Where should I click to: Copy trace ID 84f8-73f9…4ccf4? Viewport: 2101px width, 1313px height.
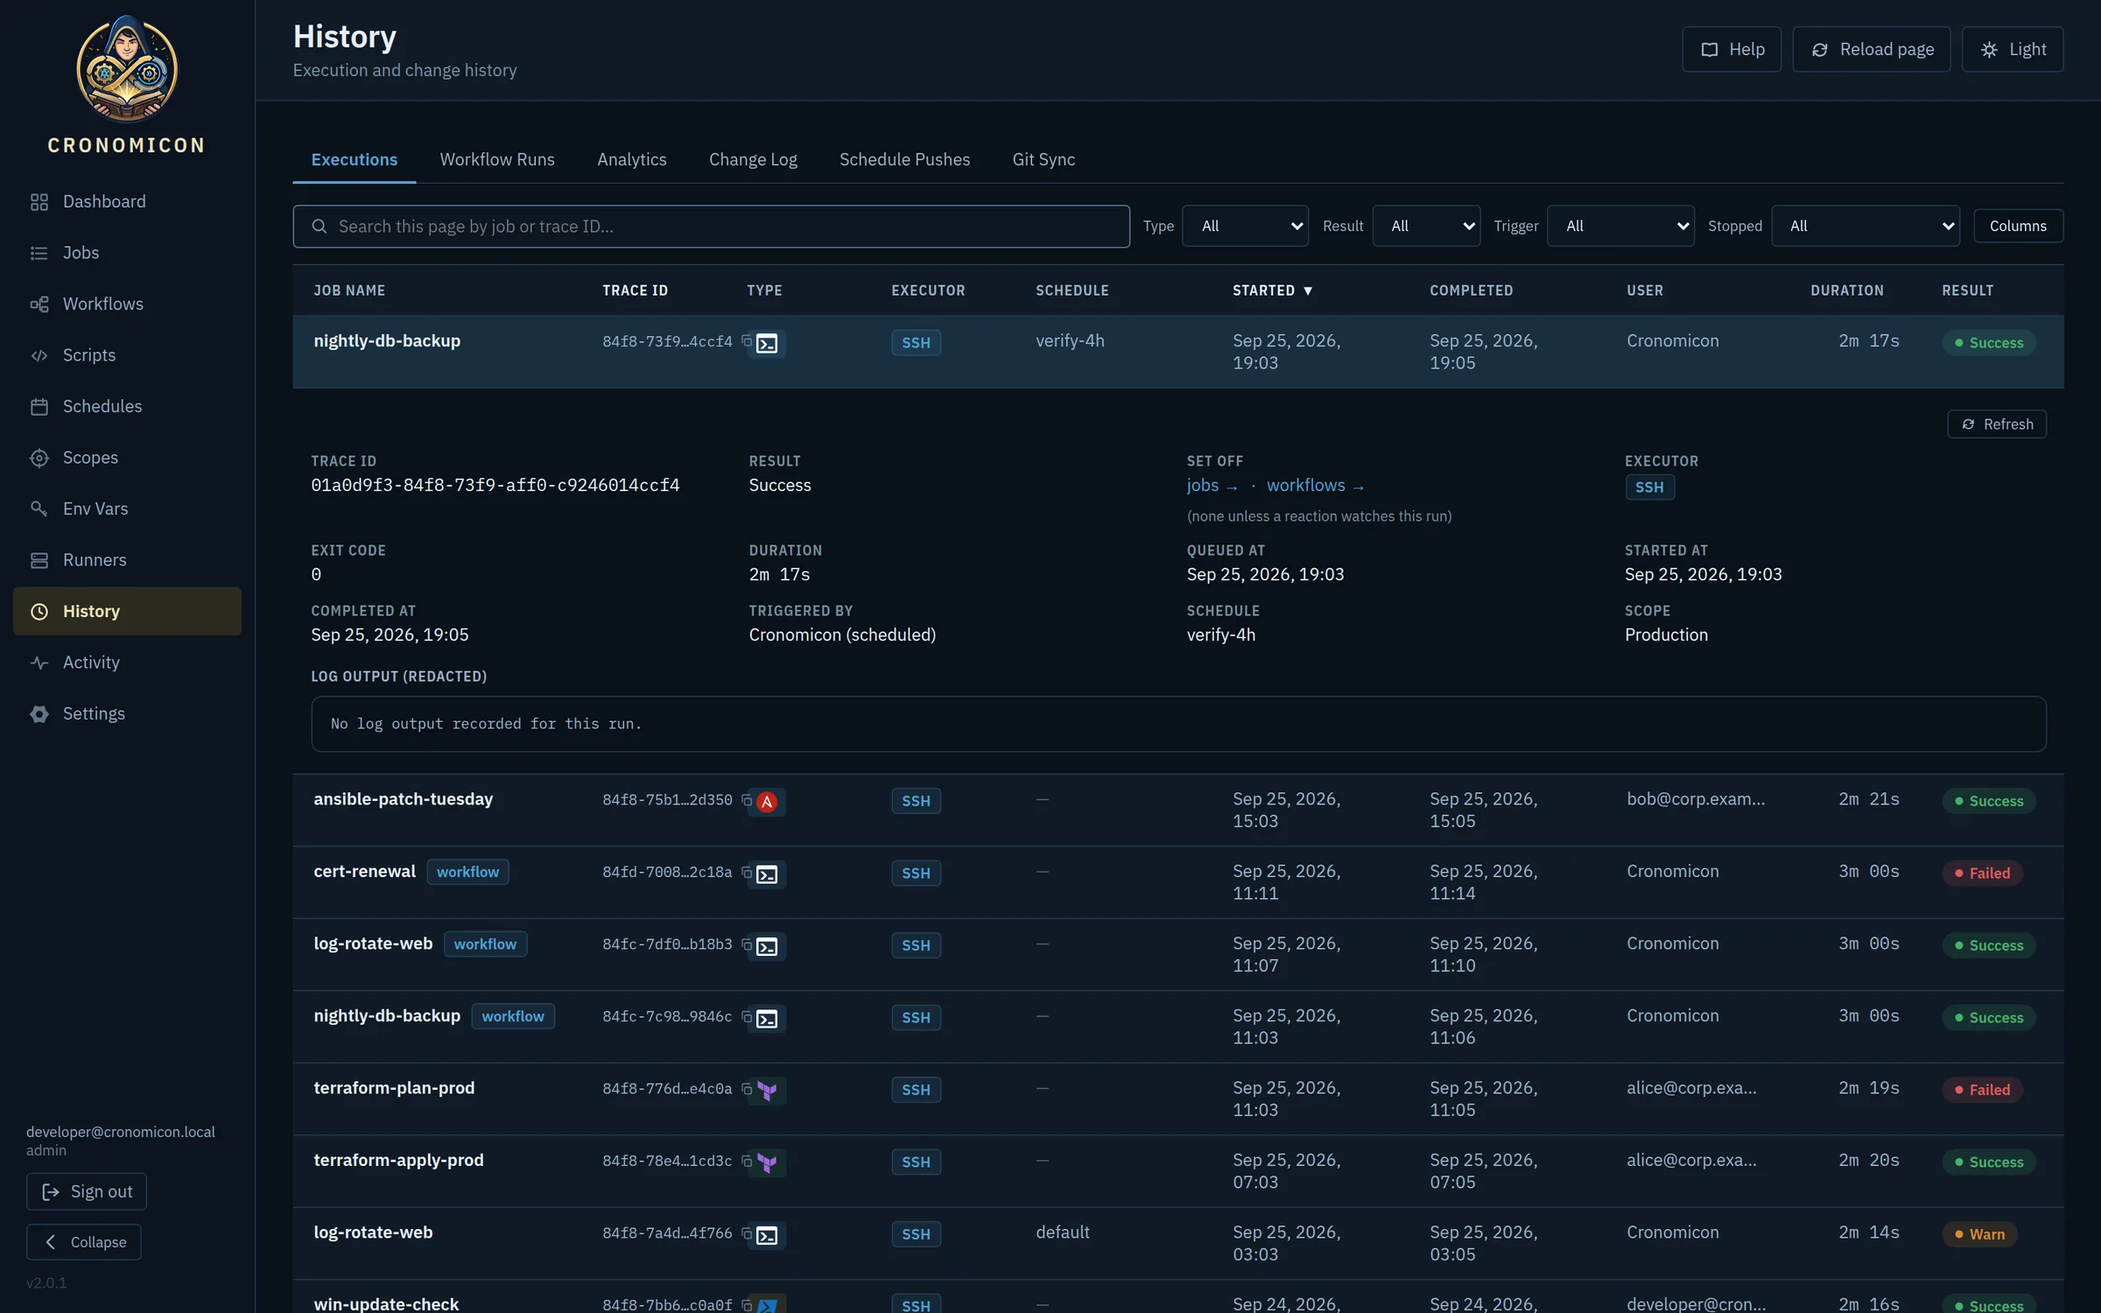(x=747, y=341)
